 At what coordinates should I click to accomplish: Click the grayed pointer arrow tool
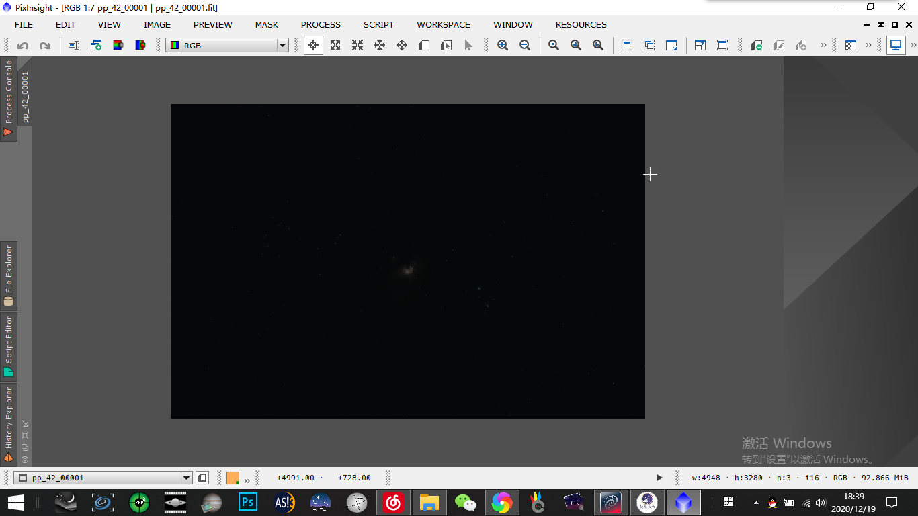coord(468,46)
